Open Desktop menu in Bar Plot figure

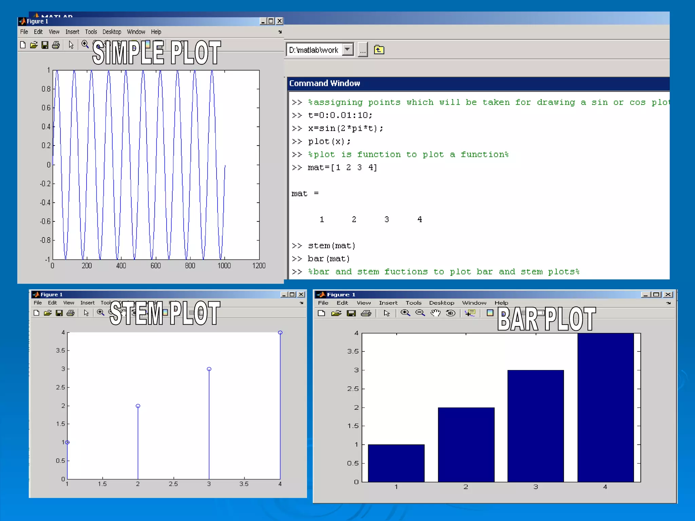point(442,303)
